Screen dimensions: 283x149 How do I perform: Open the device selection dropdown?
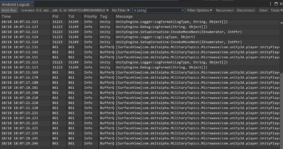coord(65,10)
